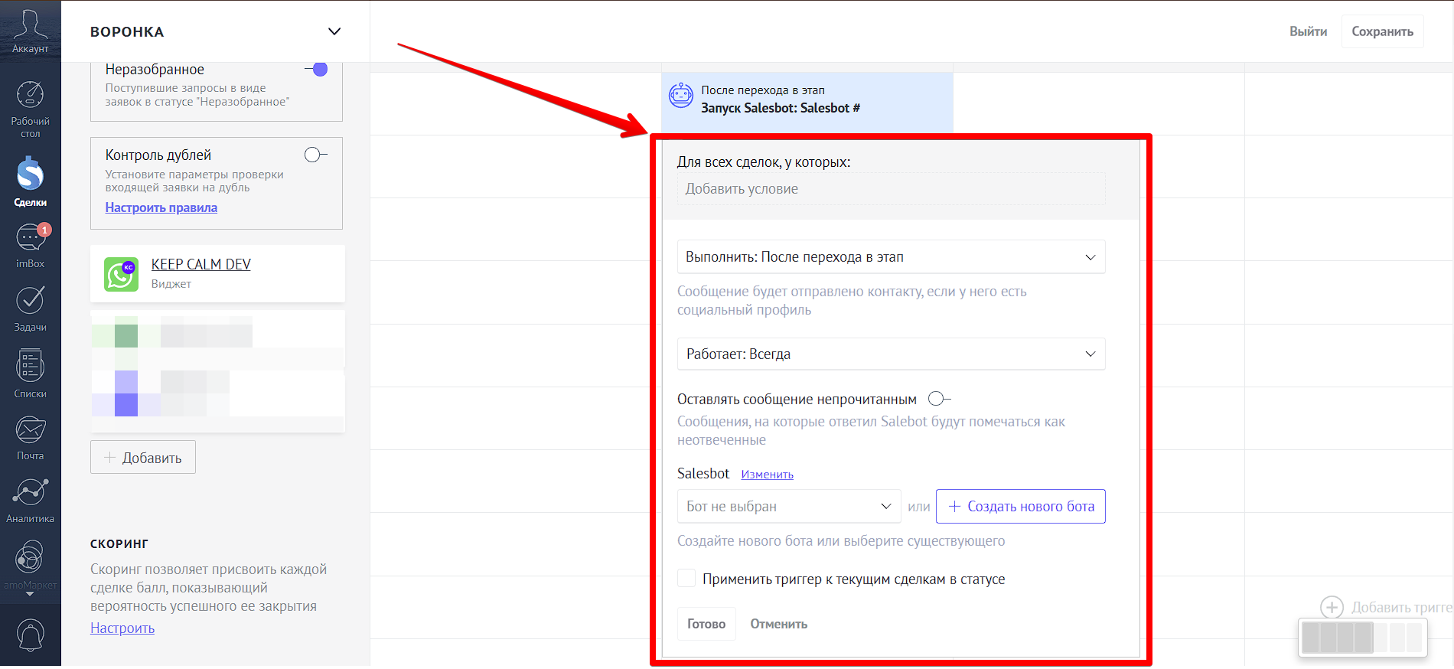1454x669 pixels.
Task: Click the Добавить source button
Action: click(x=143, y=457)
